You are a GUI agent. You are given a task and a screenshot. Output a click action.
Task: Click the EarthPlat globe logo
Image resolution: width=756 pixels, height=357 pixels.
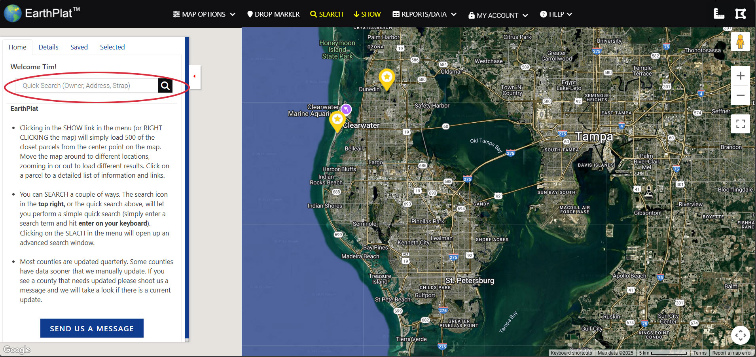13,13
